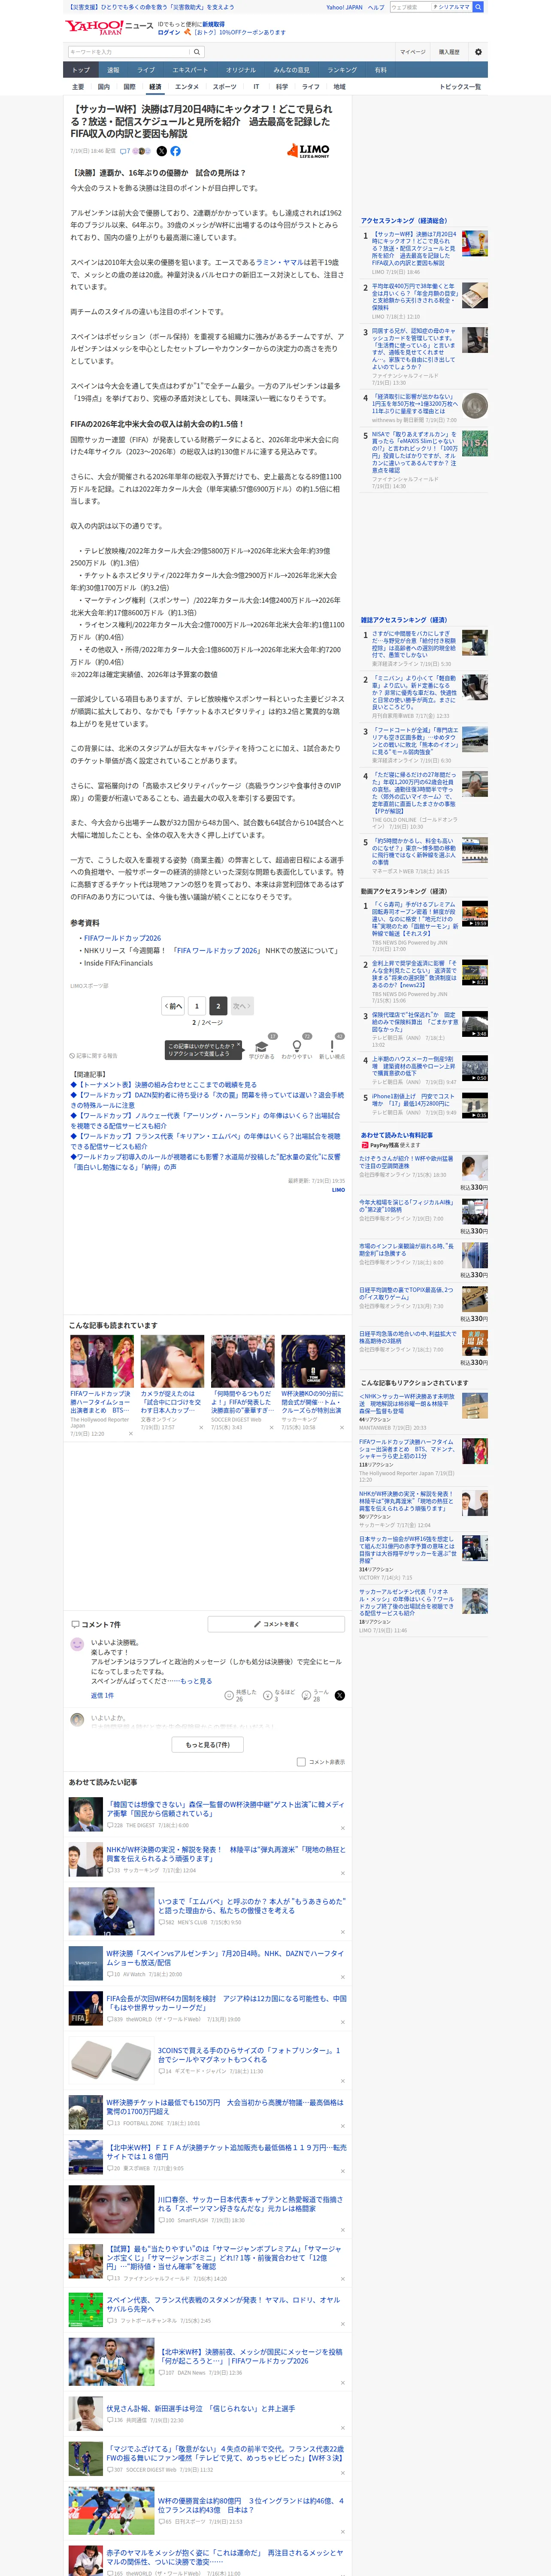Click the LIMO publisher logo
551x2576 pixels.
[x=308, y=151]
